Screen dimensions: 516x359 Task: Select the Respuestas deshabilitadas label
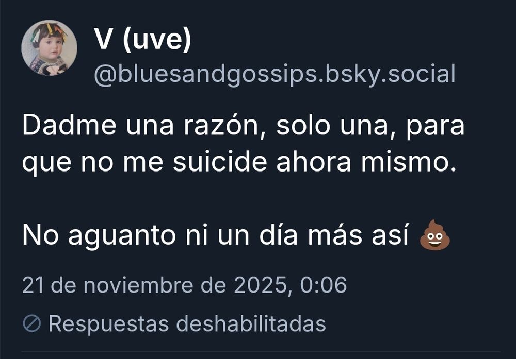[187, 323]
